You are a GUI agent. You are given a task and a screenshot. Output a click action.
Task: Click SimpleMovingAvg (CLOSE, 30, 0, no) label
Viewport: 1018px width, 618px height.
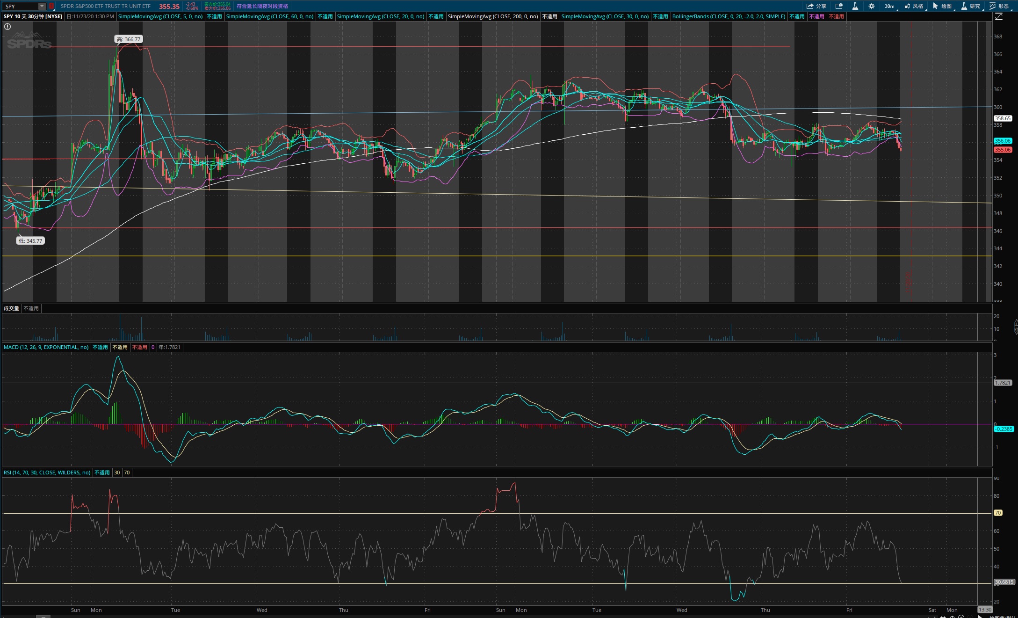[x=605, y=16]
